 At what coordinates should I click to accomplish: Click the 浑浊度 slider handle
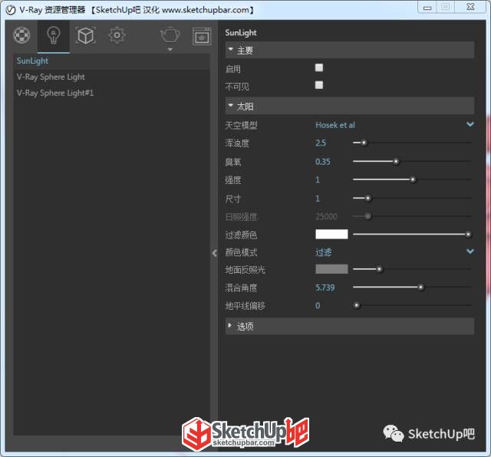click(x=364, y=143)
